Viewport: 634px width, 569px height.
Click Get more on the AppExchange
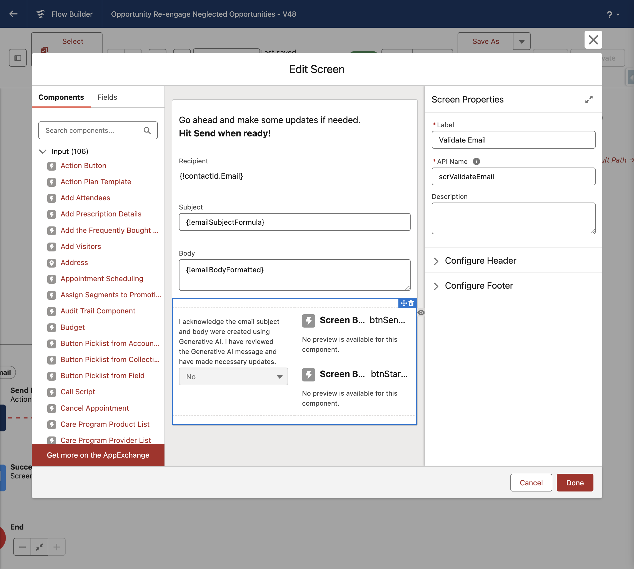click(98, 455)
